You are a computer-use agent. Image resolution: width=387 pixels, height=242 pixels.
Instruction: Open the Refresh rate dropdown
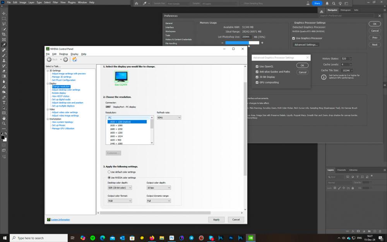pyautogui.click(x=169, y=118)
